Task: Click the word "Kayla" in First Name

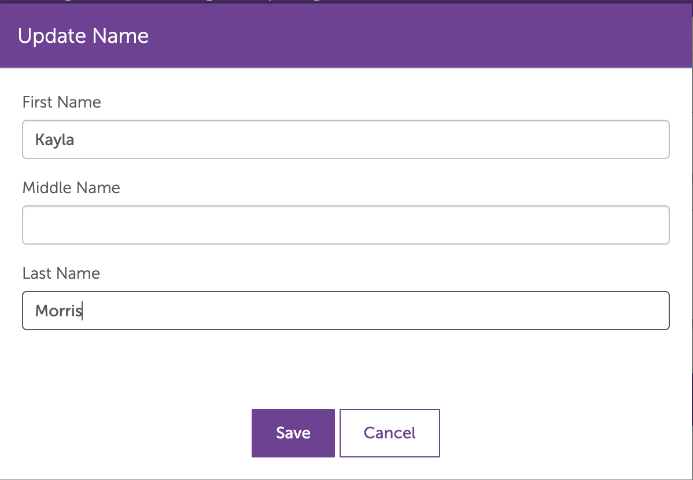Action: point(54,139)
